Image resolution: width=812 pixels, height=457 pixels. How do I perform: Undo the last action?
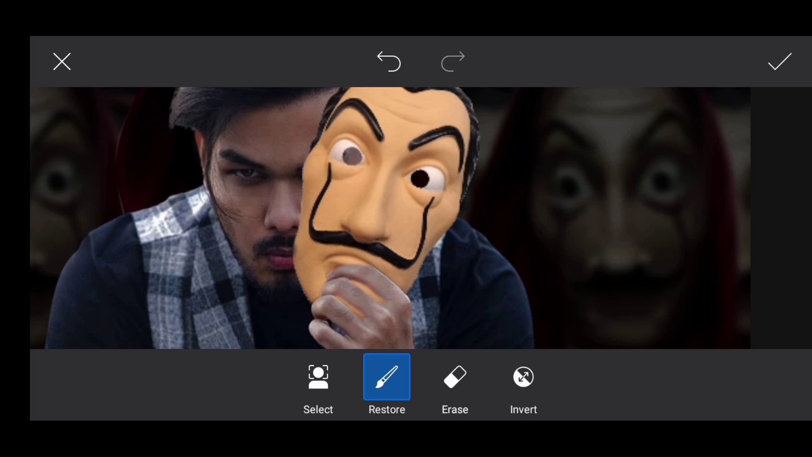click(x=389, y=62)
